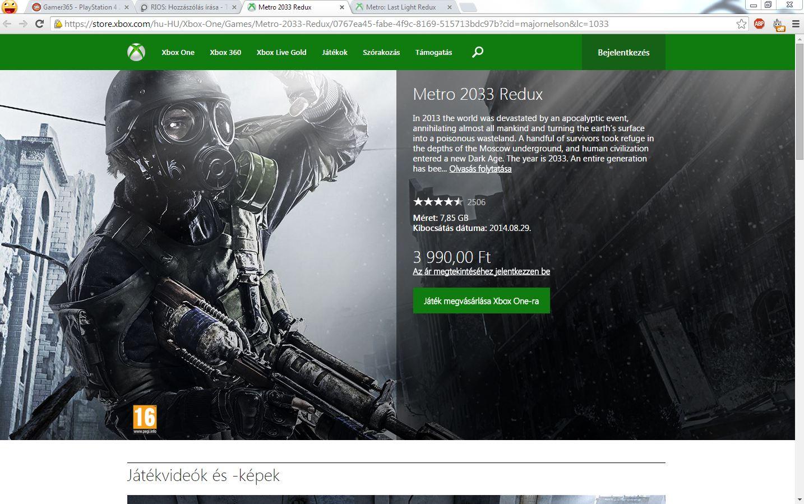Click the 'Kibocsátás dátuma: 2014.08.29.' text
The image size is (804, 504).
472,228
